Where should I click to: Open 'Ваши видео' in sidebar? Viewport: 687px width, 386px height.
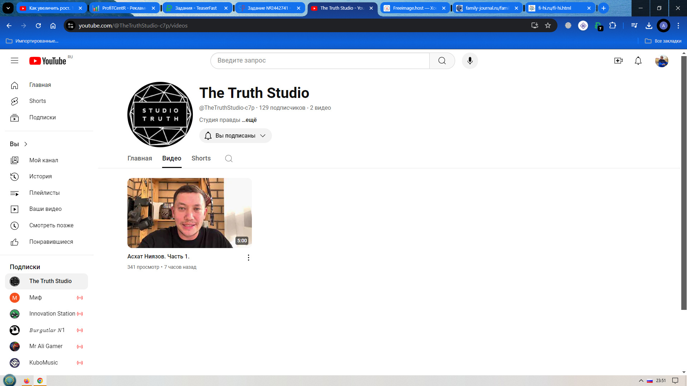click(x=47, y=209)
